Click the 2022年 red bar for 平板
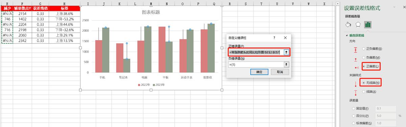Image resolution: width=406 pixels, height=127 pixels. tap(162, 50)
